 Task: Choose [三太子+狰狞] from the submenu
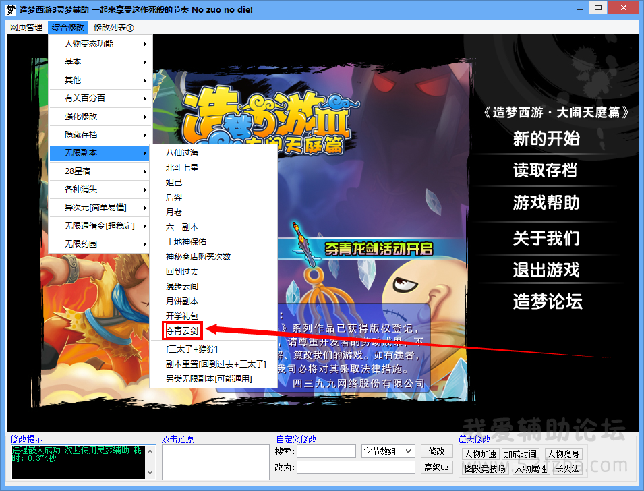pyautogui.click(x=214, y=349)
